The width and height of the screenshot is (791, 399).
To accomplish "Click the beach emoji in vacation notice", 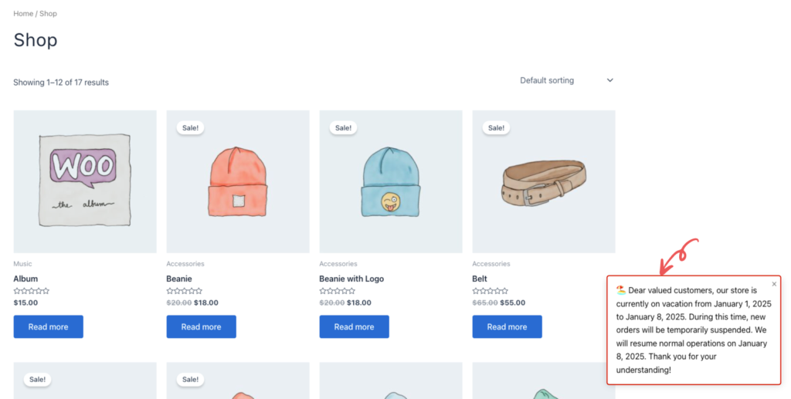I will (621, 290).
